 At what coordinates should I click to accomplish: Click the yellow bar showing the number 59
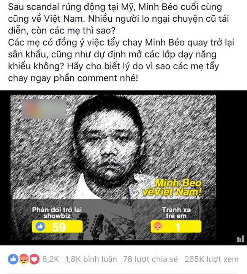click(57, 226)
